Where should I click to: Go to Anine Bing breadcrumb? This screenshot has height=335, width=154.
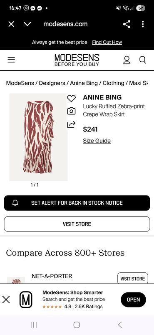(84, 83)
